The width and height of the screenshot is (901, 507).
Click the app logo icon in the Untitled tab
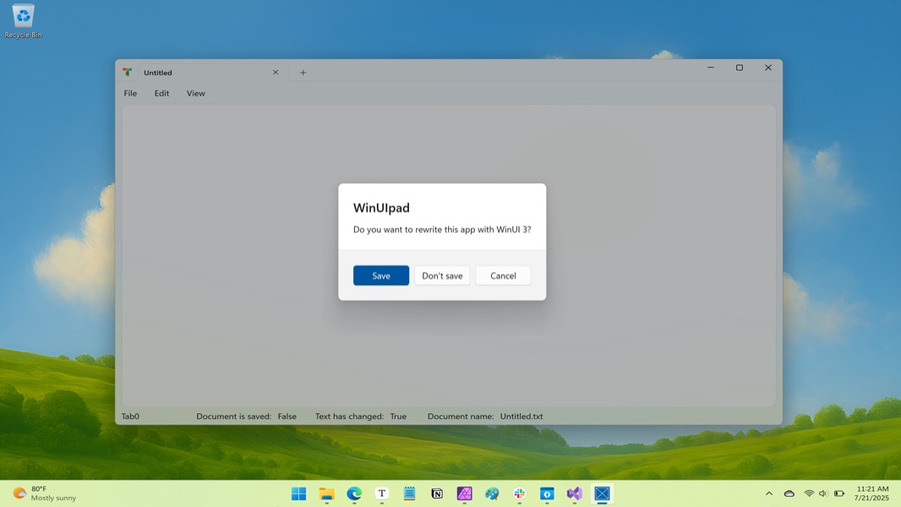click(x=128, y=73)
